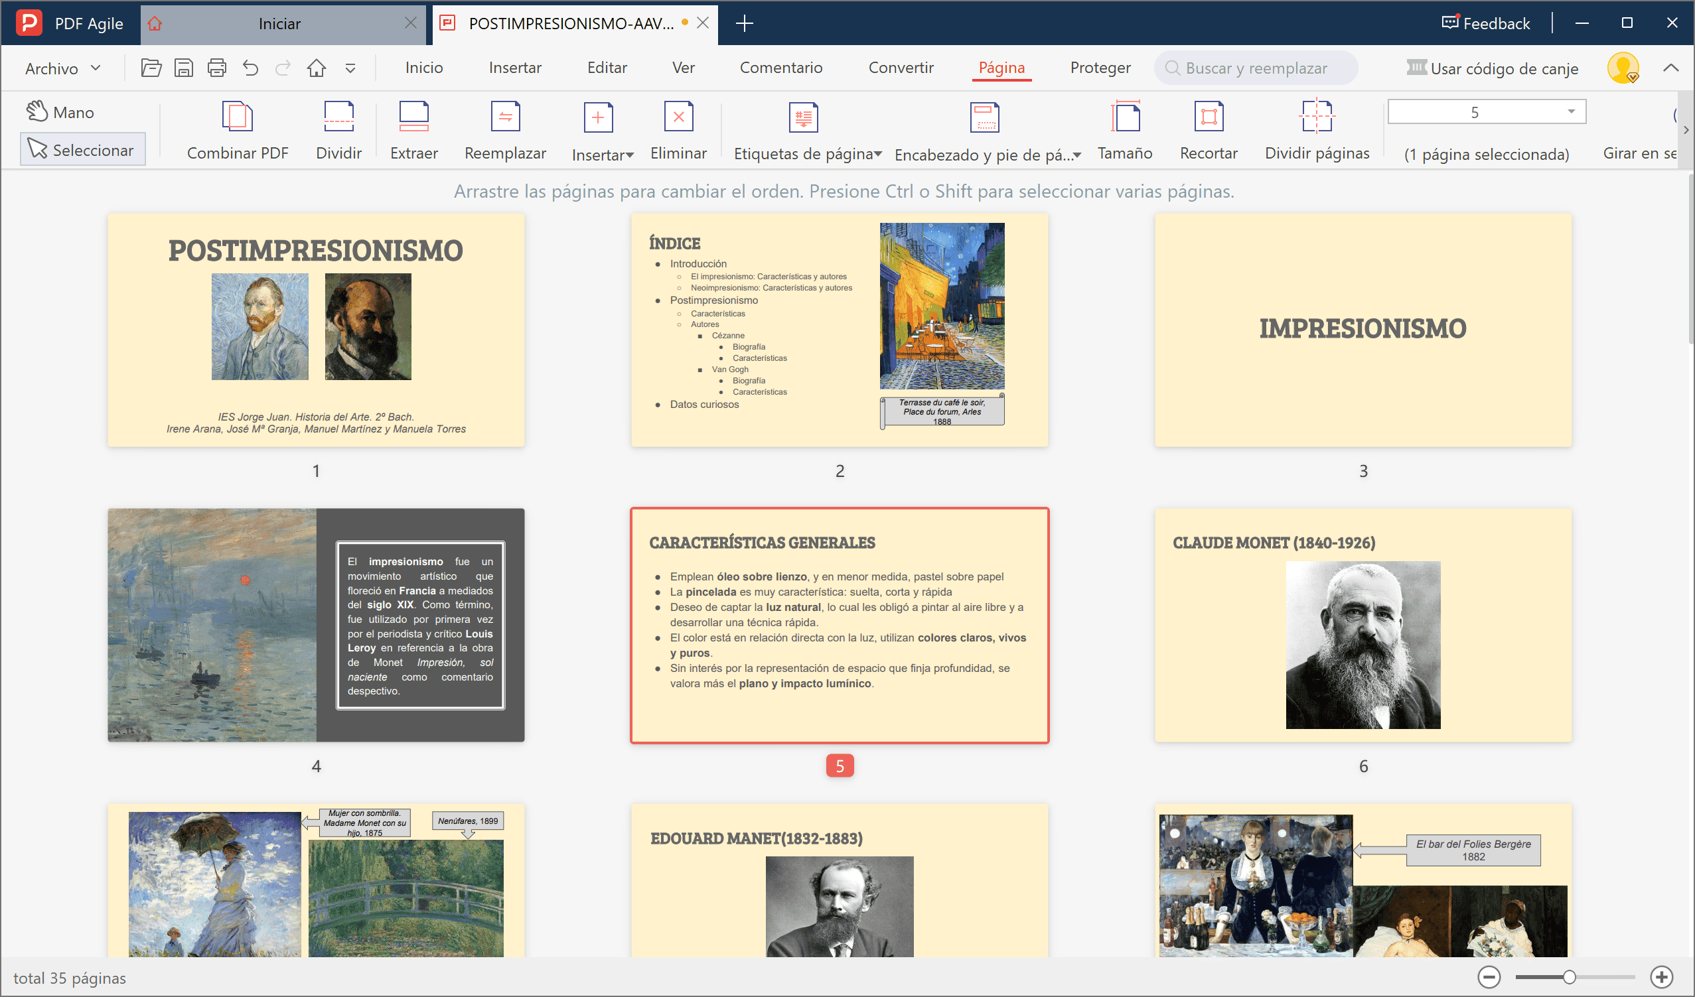The image size is (1695, 997).
Task: Open the Reemplazar pages tool
Action: (505, 131)
